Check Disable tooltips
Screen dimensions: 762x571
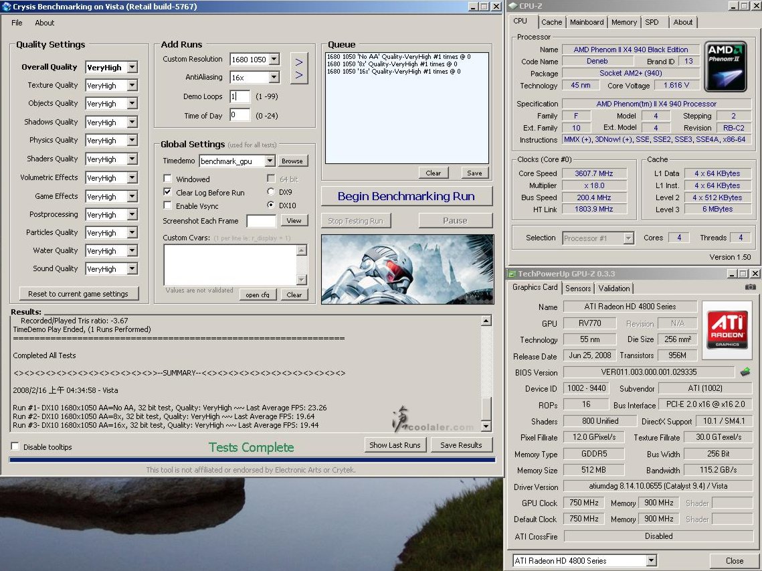(15, 446)
